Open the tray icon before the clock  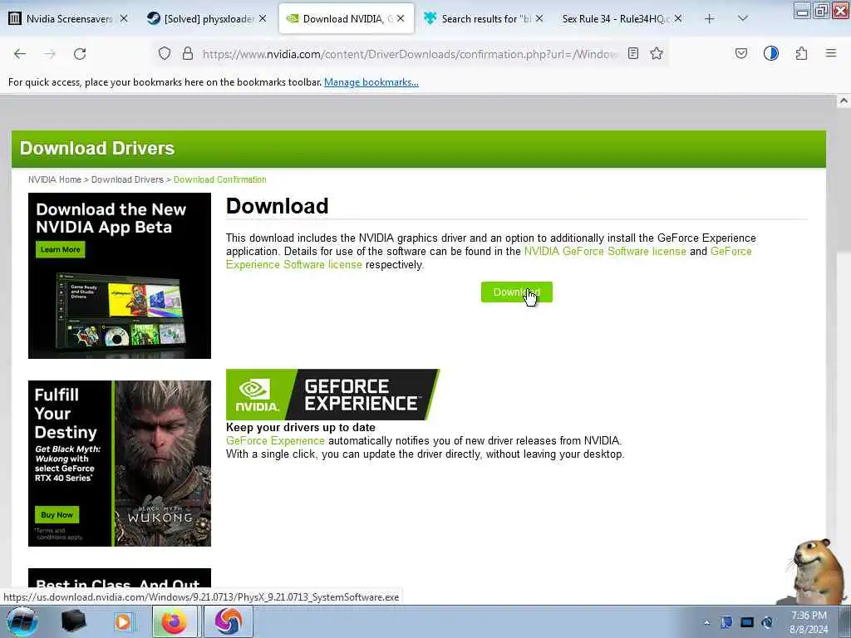(x=767, y=622)
